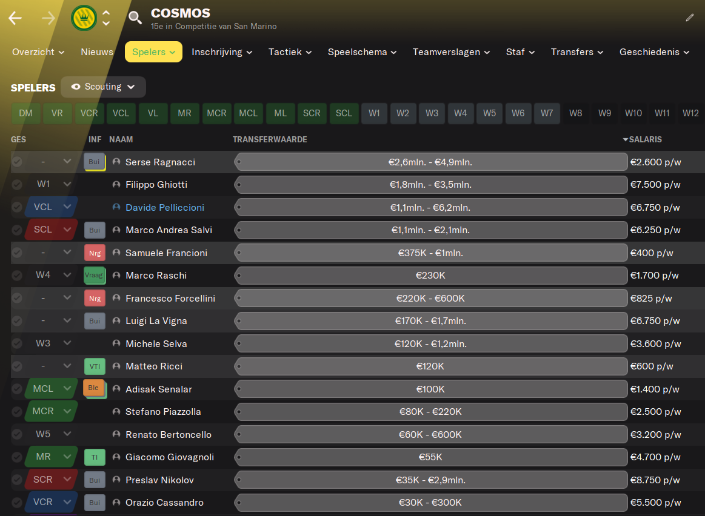Click the Bui status badge for Serse Ragnacci
This screenshot has width=705, height=516.
(95, 162)
